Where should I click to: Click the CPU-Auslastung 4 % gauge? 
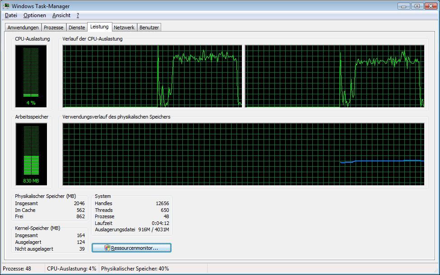point(31,76)
